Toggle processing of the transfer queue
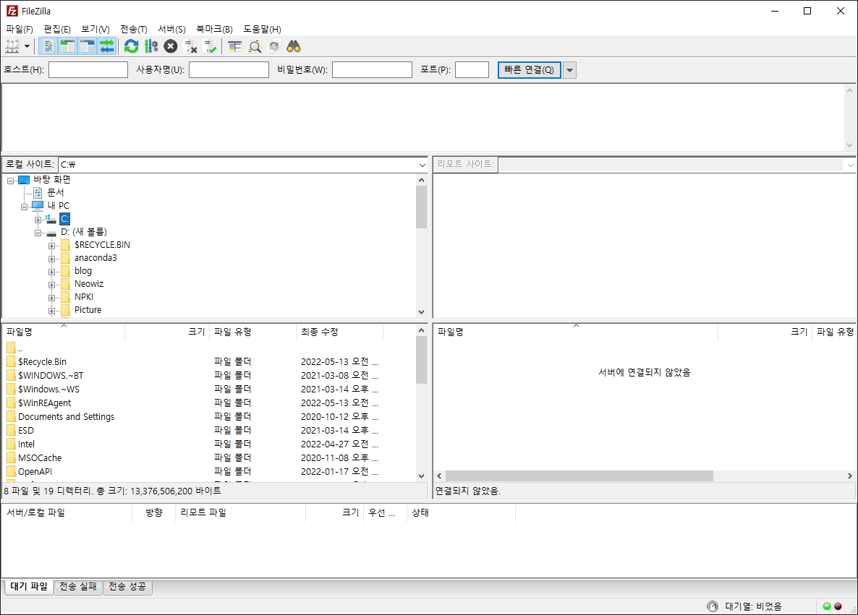This screenshot has width=858, height=615. [151, 46]
